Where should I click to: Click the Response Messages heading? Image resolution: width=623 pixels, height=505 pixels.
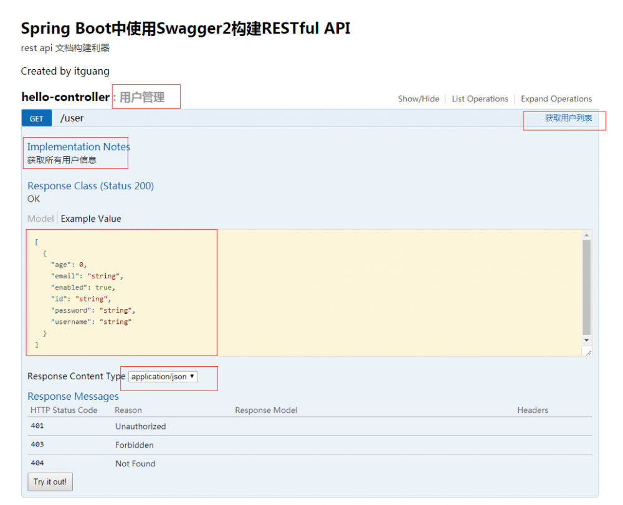[x=73, y=396]
